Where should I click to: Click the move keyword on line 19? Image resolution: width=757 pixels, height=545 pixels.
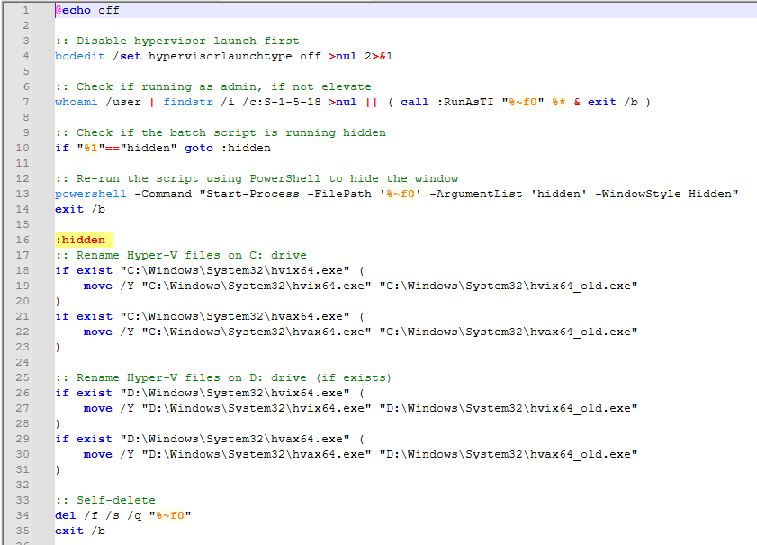click(98, 286)
